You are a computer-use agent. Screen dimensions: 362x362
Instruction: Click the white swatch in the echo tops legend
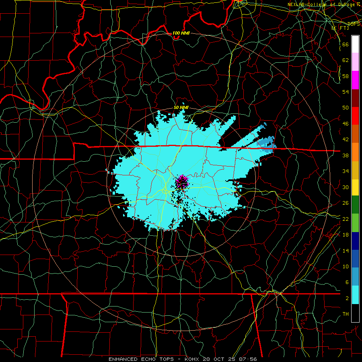point(355,44)
